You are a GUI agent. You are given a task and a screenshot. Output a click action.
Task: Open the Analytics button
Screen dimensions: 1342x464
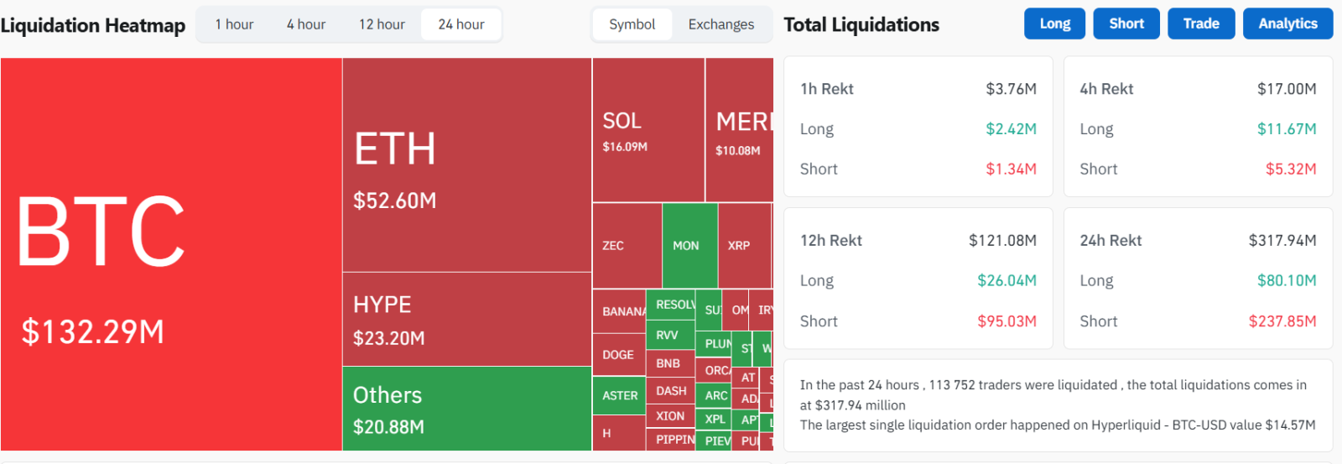1287,23
